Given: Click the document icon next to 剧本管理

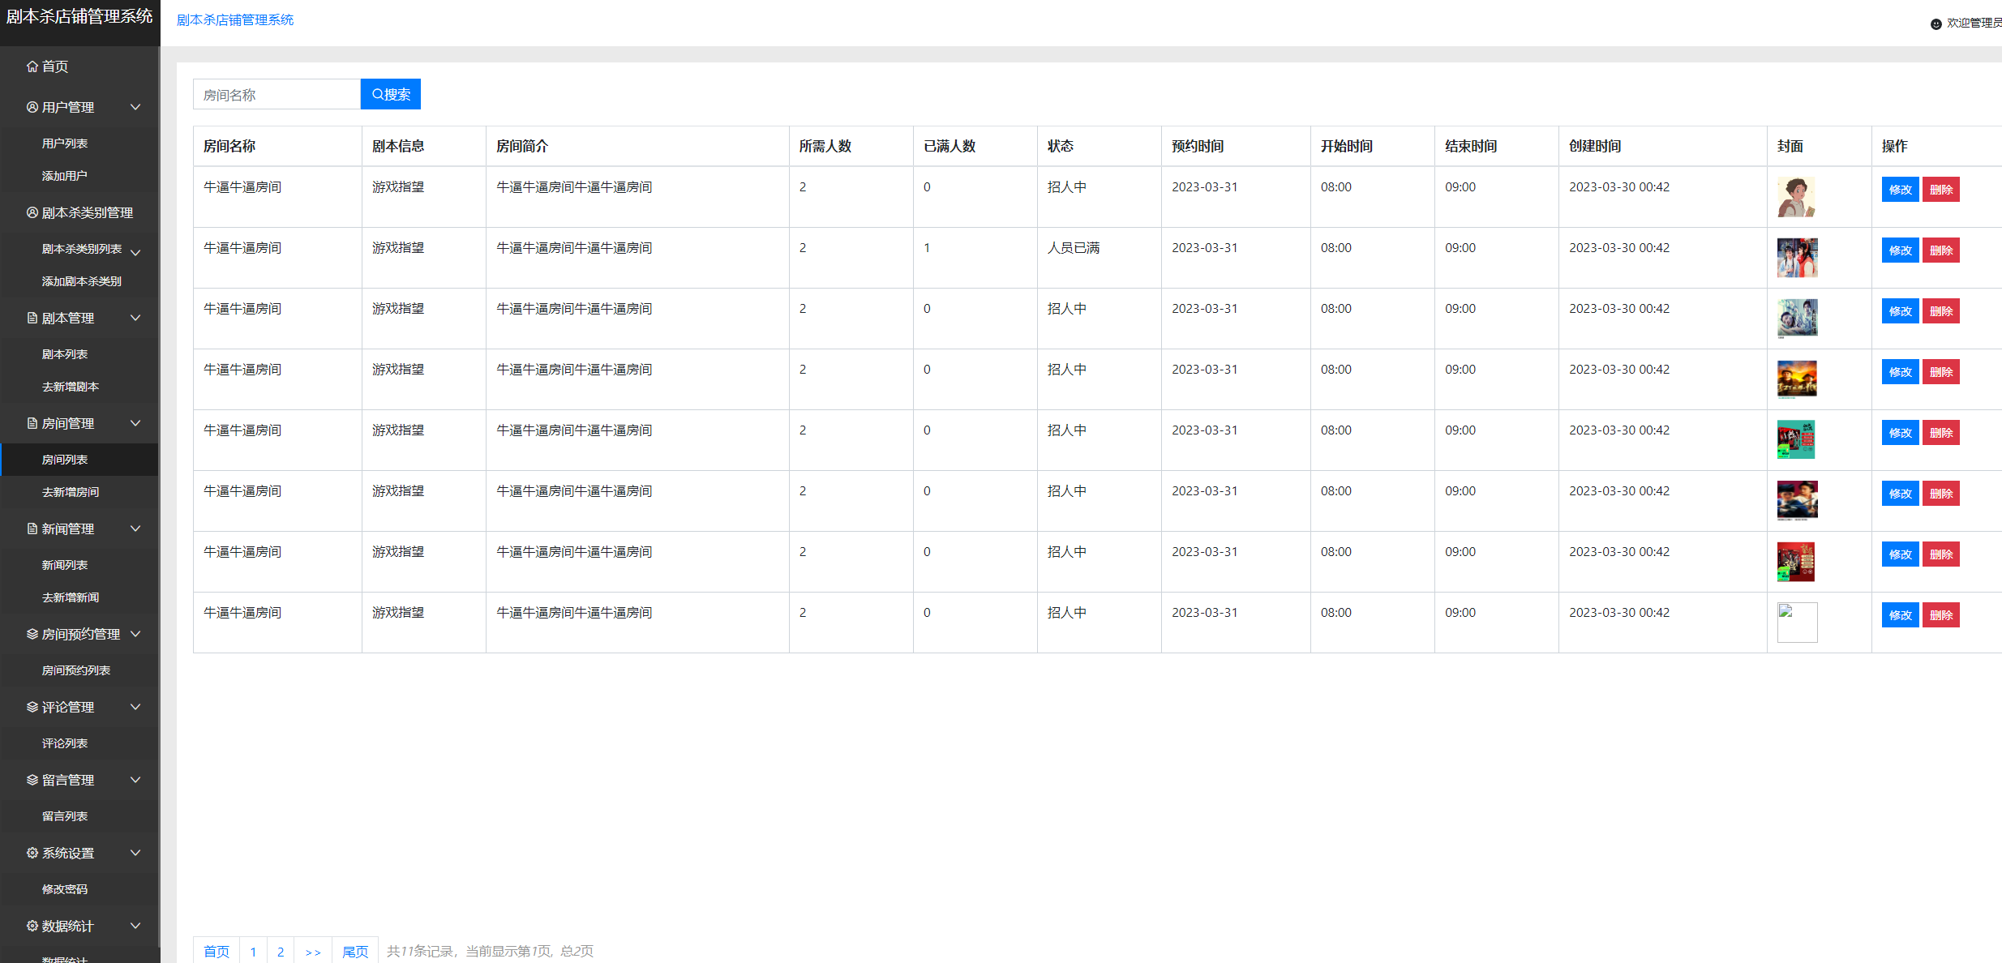Looking at the screenshot, I should (x=32, y=318).
